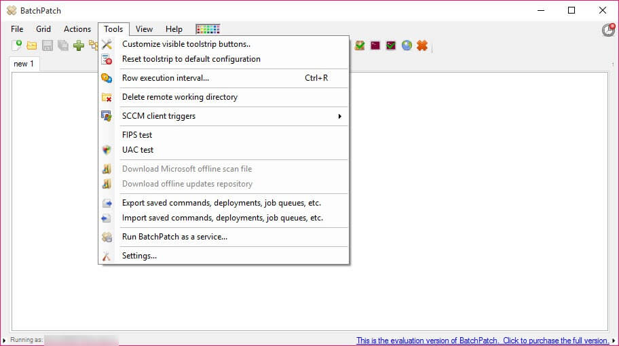Viewport: 619px width, 346px height.
Task: Click the colored grid palette swatch
Action: point(208,29)
